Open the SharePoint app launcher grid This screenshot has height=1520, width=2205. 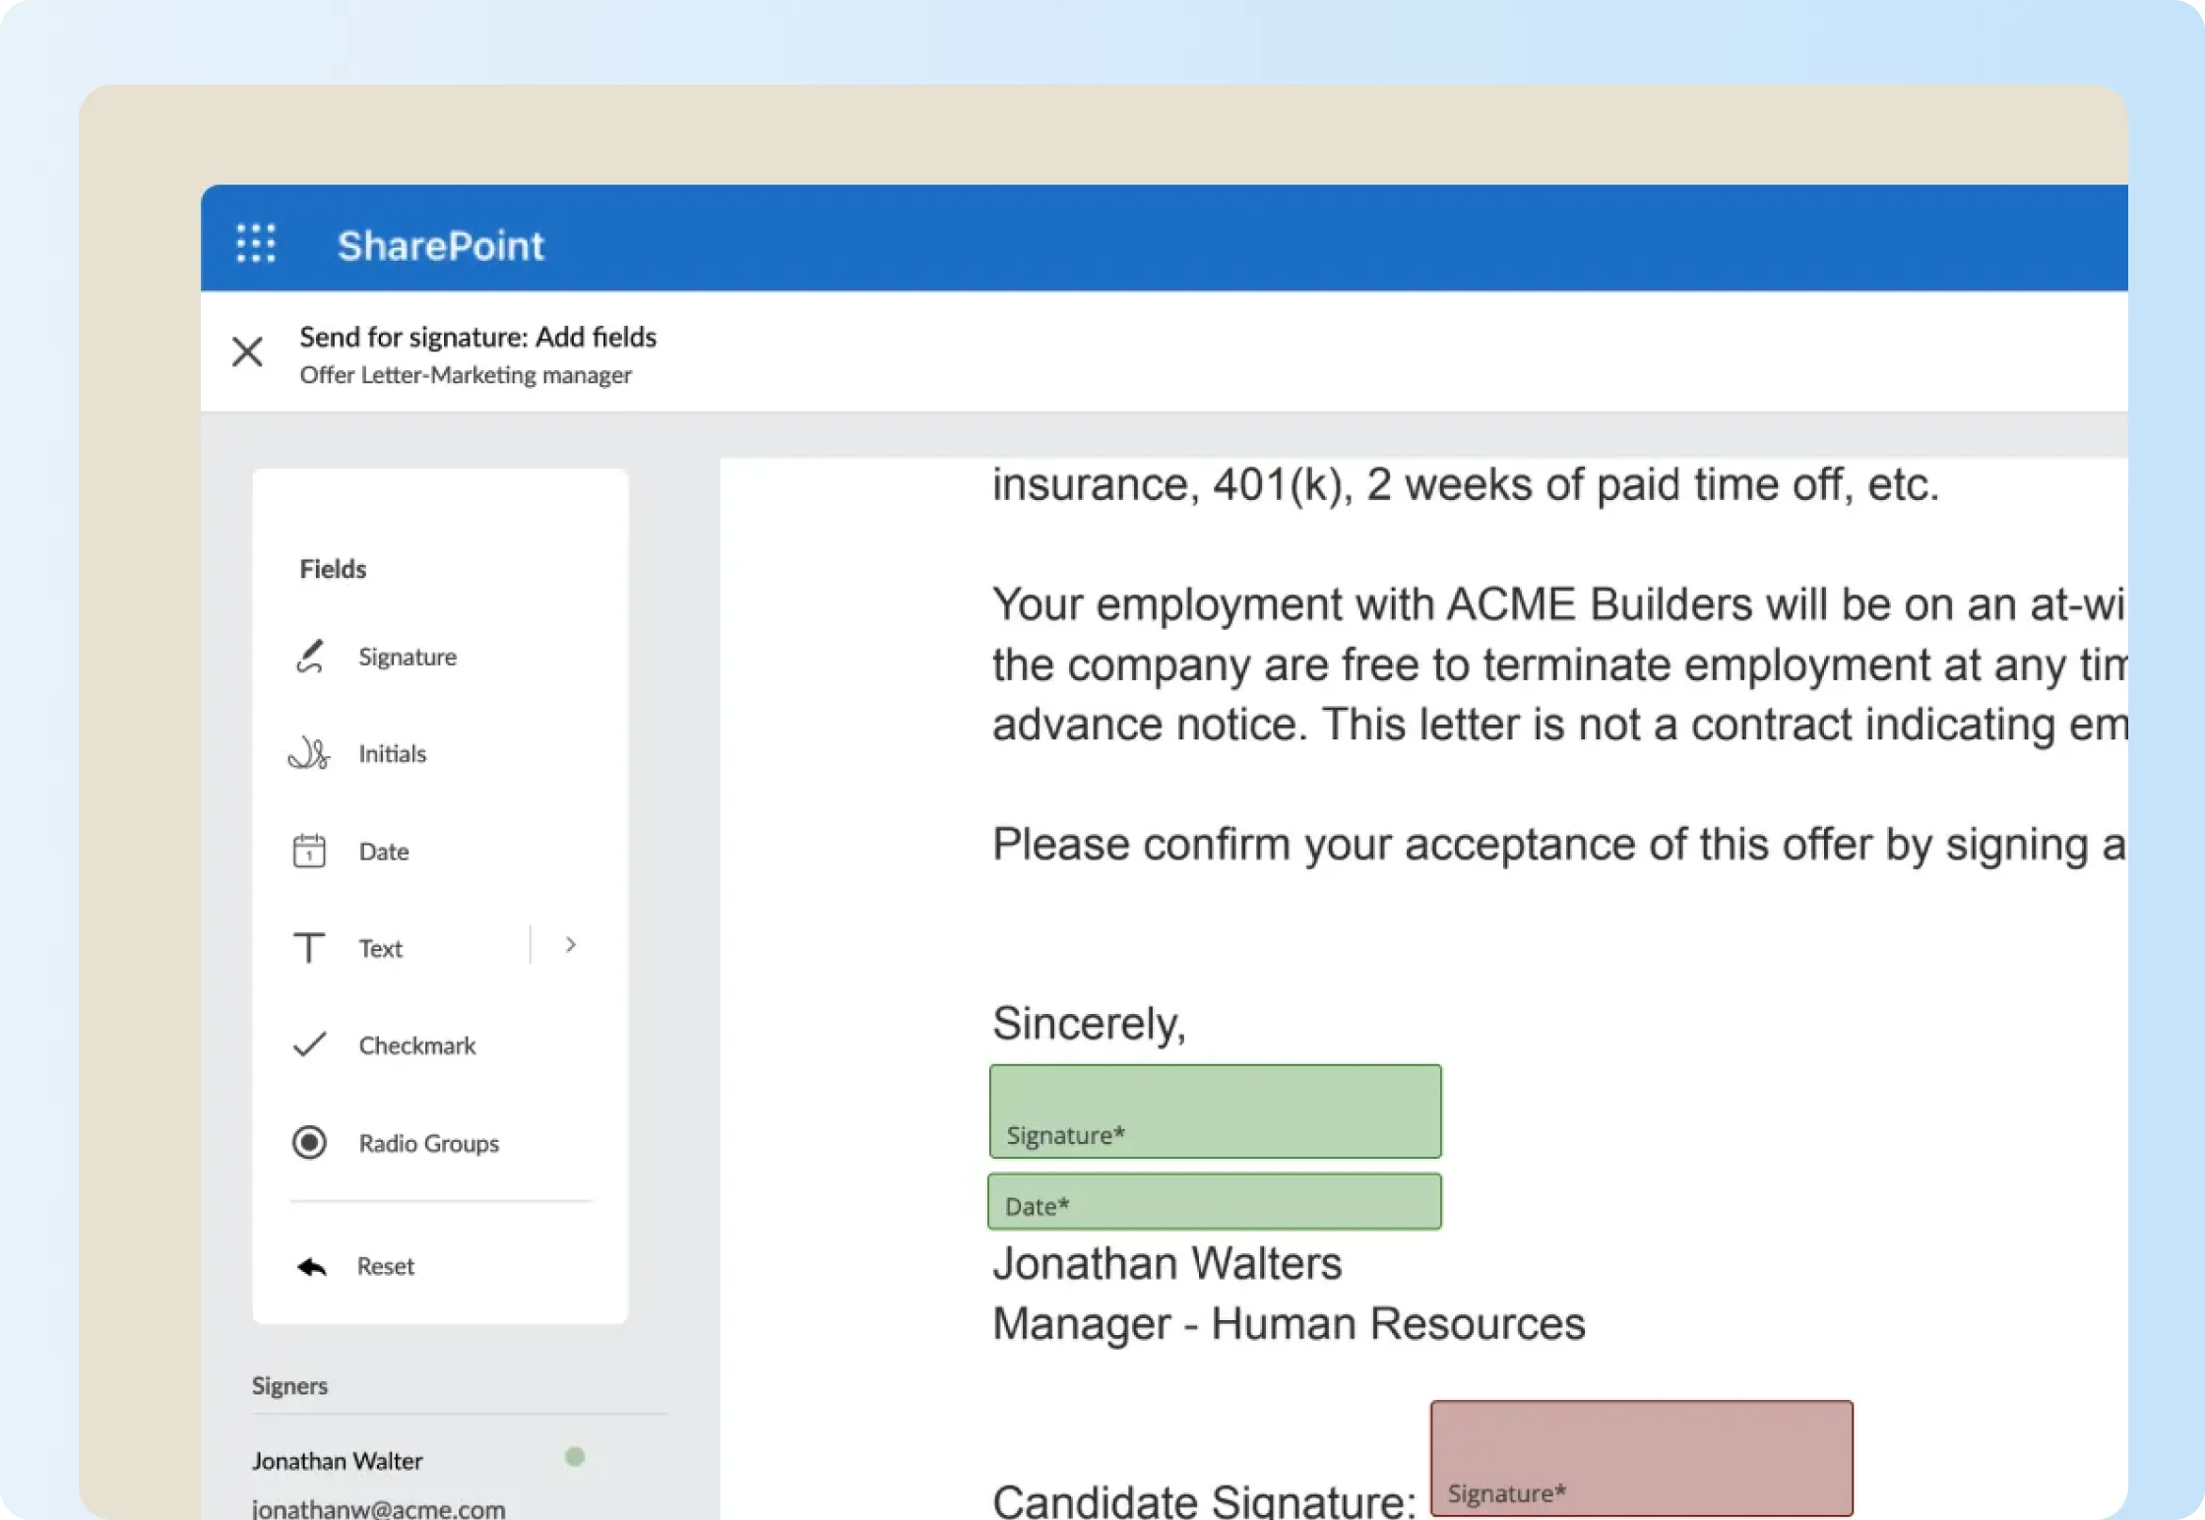[x=256, y=243]
